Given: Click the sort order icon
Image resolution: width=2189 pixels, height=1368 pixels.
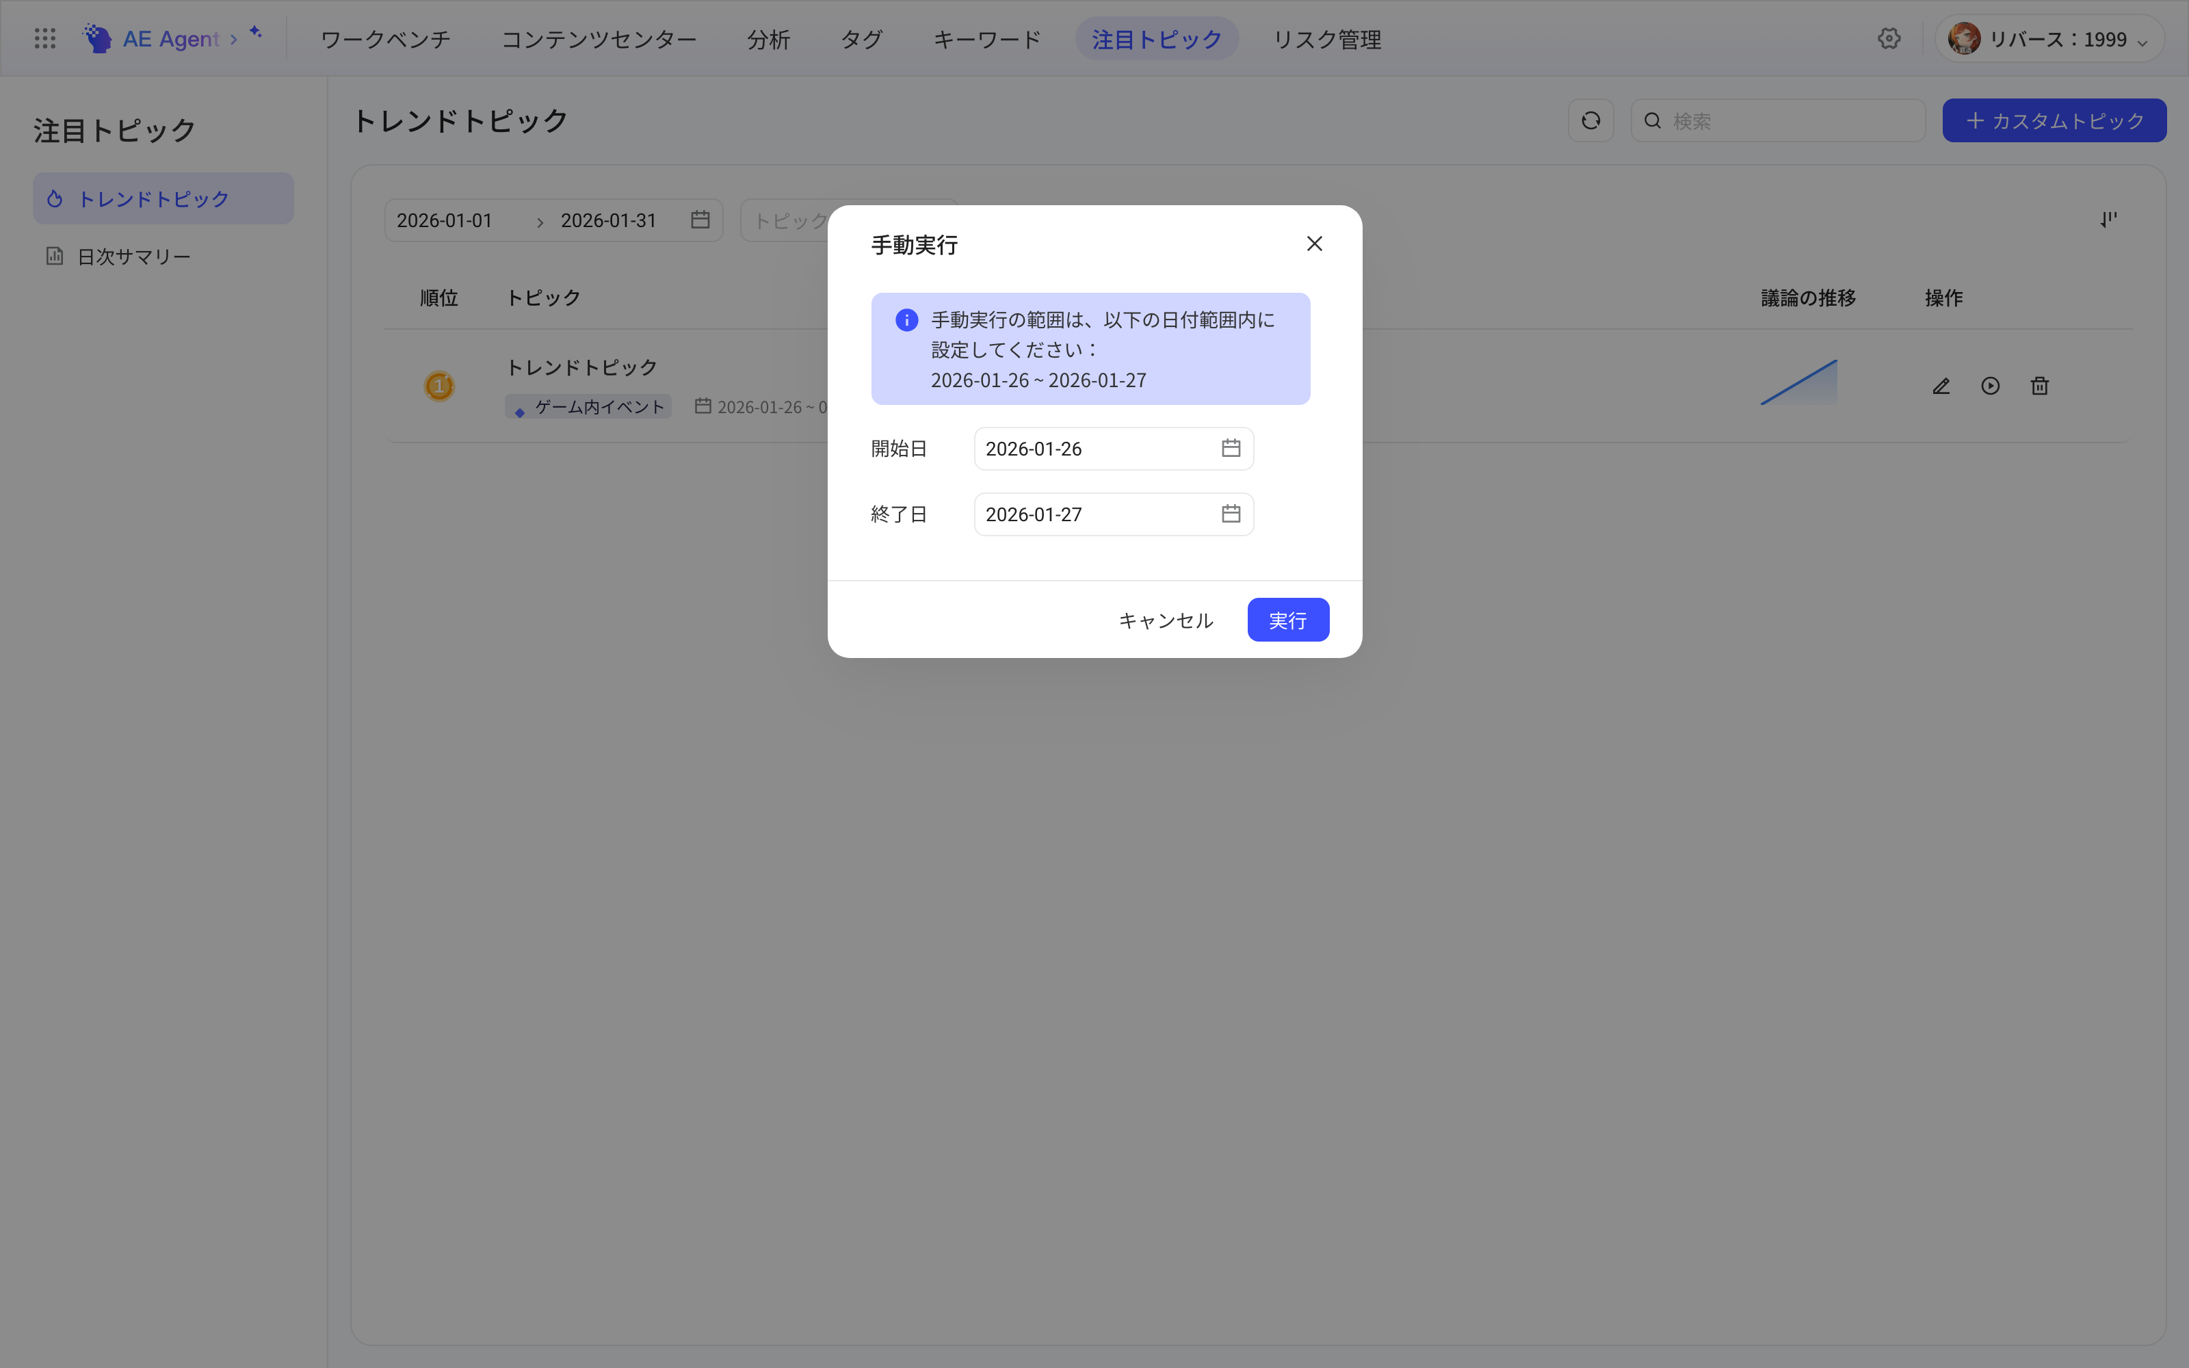Looking at the screenshot, I should pyautogui.click(x=2108, y=220).
